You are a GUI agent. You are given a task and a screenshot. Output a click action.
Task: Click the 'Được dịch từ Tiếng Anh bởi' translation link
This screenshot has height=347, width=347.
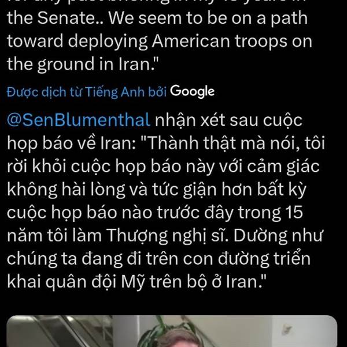(x=87, y=92)
